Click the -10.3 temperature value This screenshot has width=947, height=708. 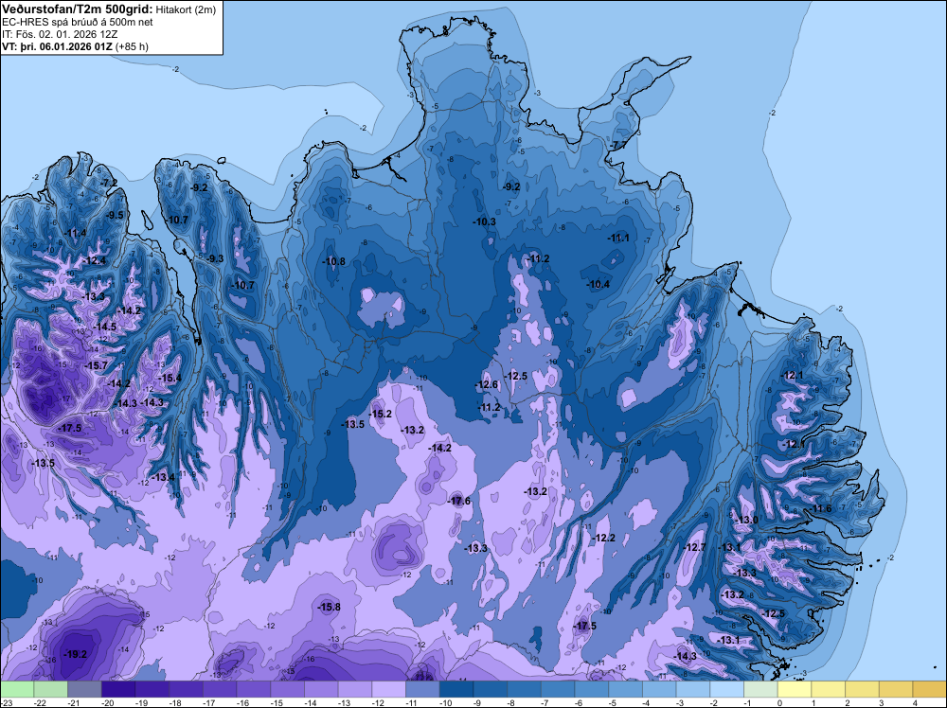484,222
